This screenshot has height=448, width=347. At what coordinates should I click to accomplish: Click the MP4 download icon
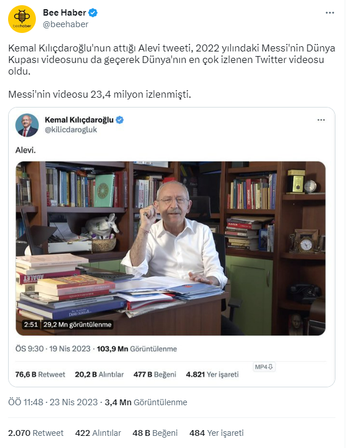[x=264, y=367]
